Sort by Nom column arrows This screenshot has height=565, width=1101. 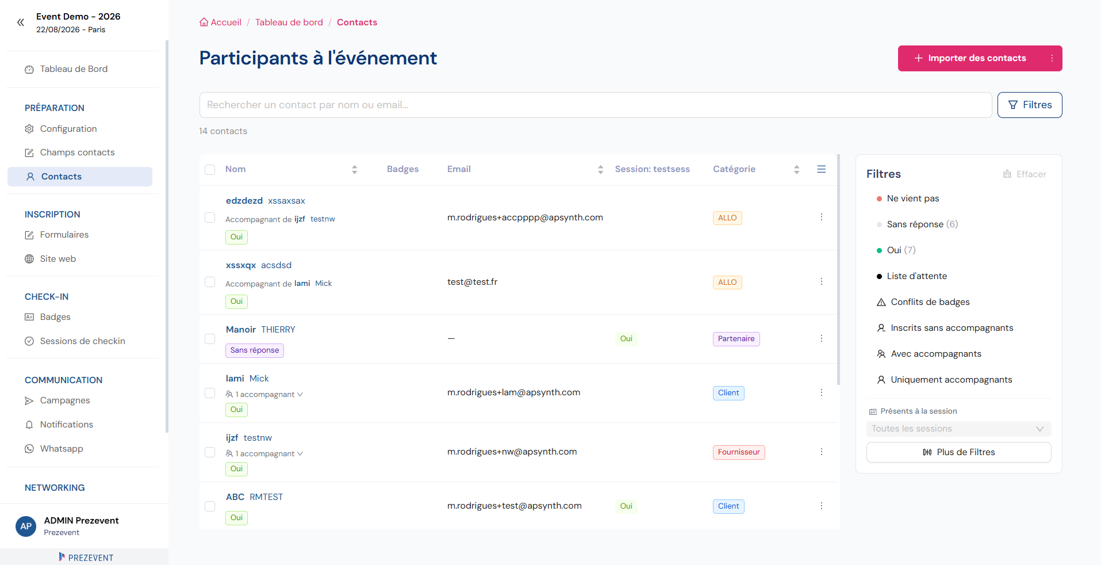pyautogui.click(x=354, y=169)
